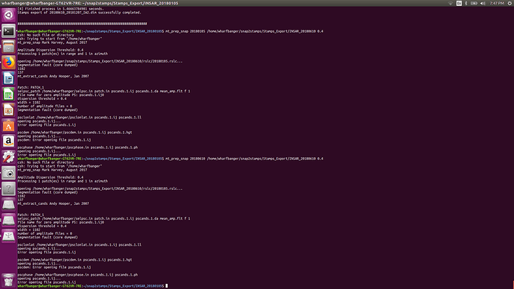Launch the Screenshot camera app

point(8,173)
